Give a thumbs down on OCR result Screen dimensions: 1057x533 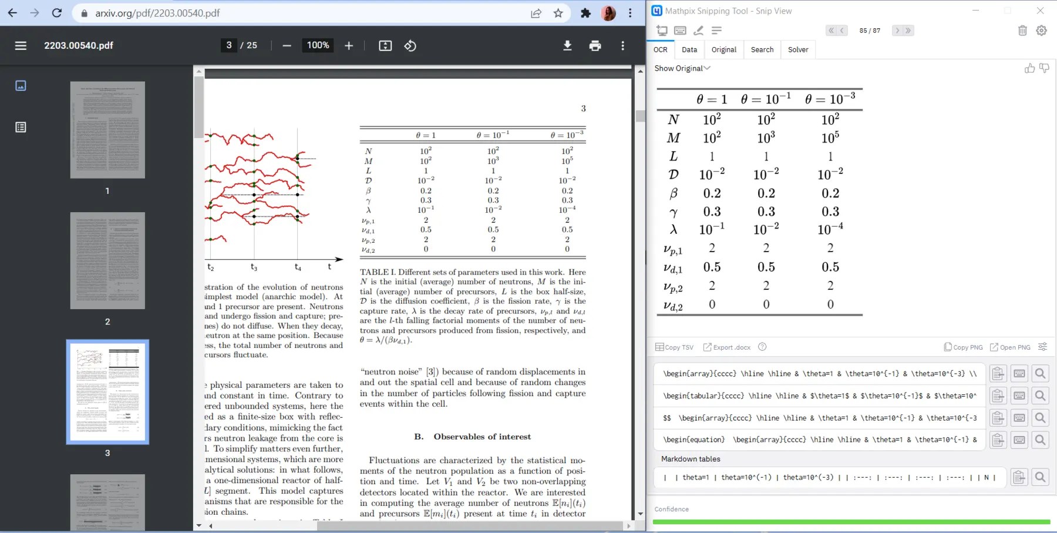click(1044, 68)
